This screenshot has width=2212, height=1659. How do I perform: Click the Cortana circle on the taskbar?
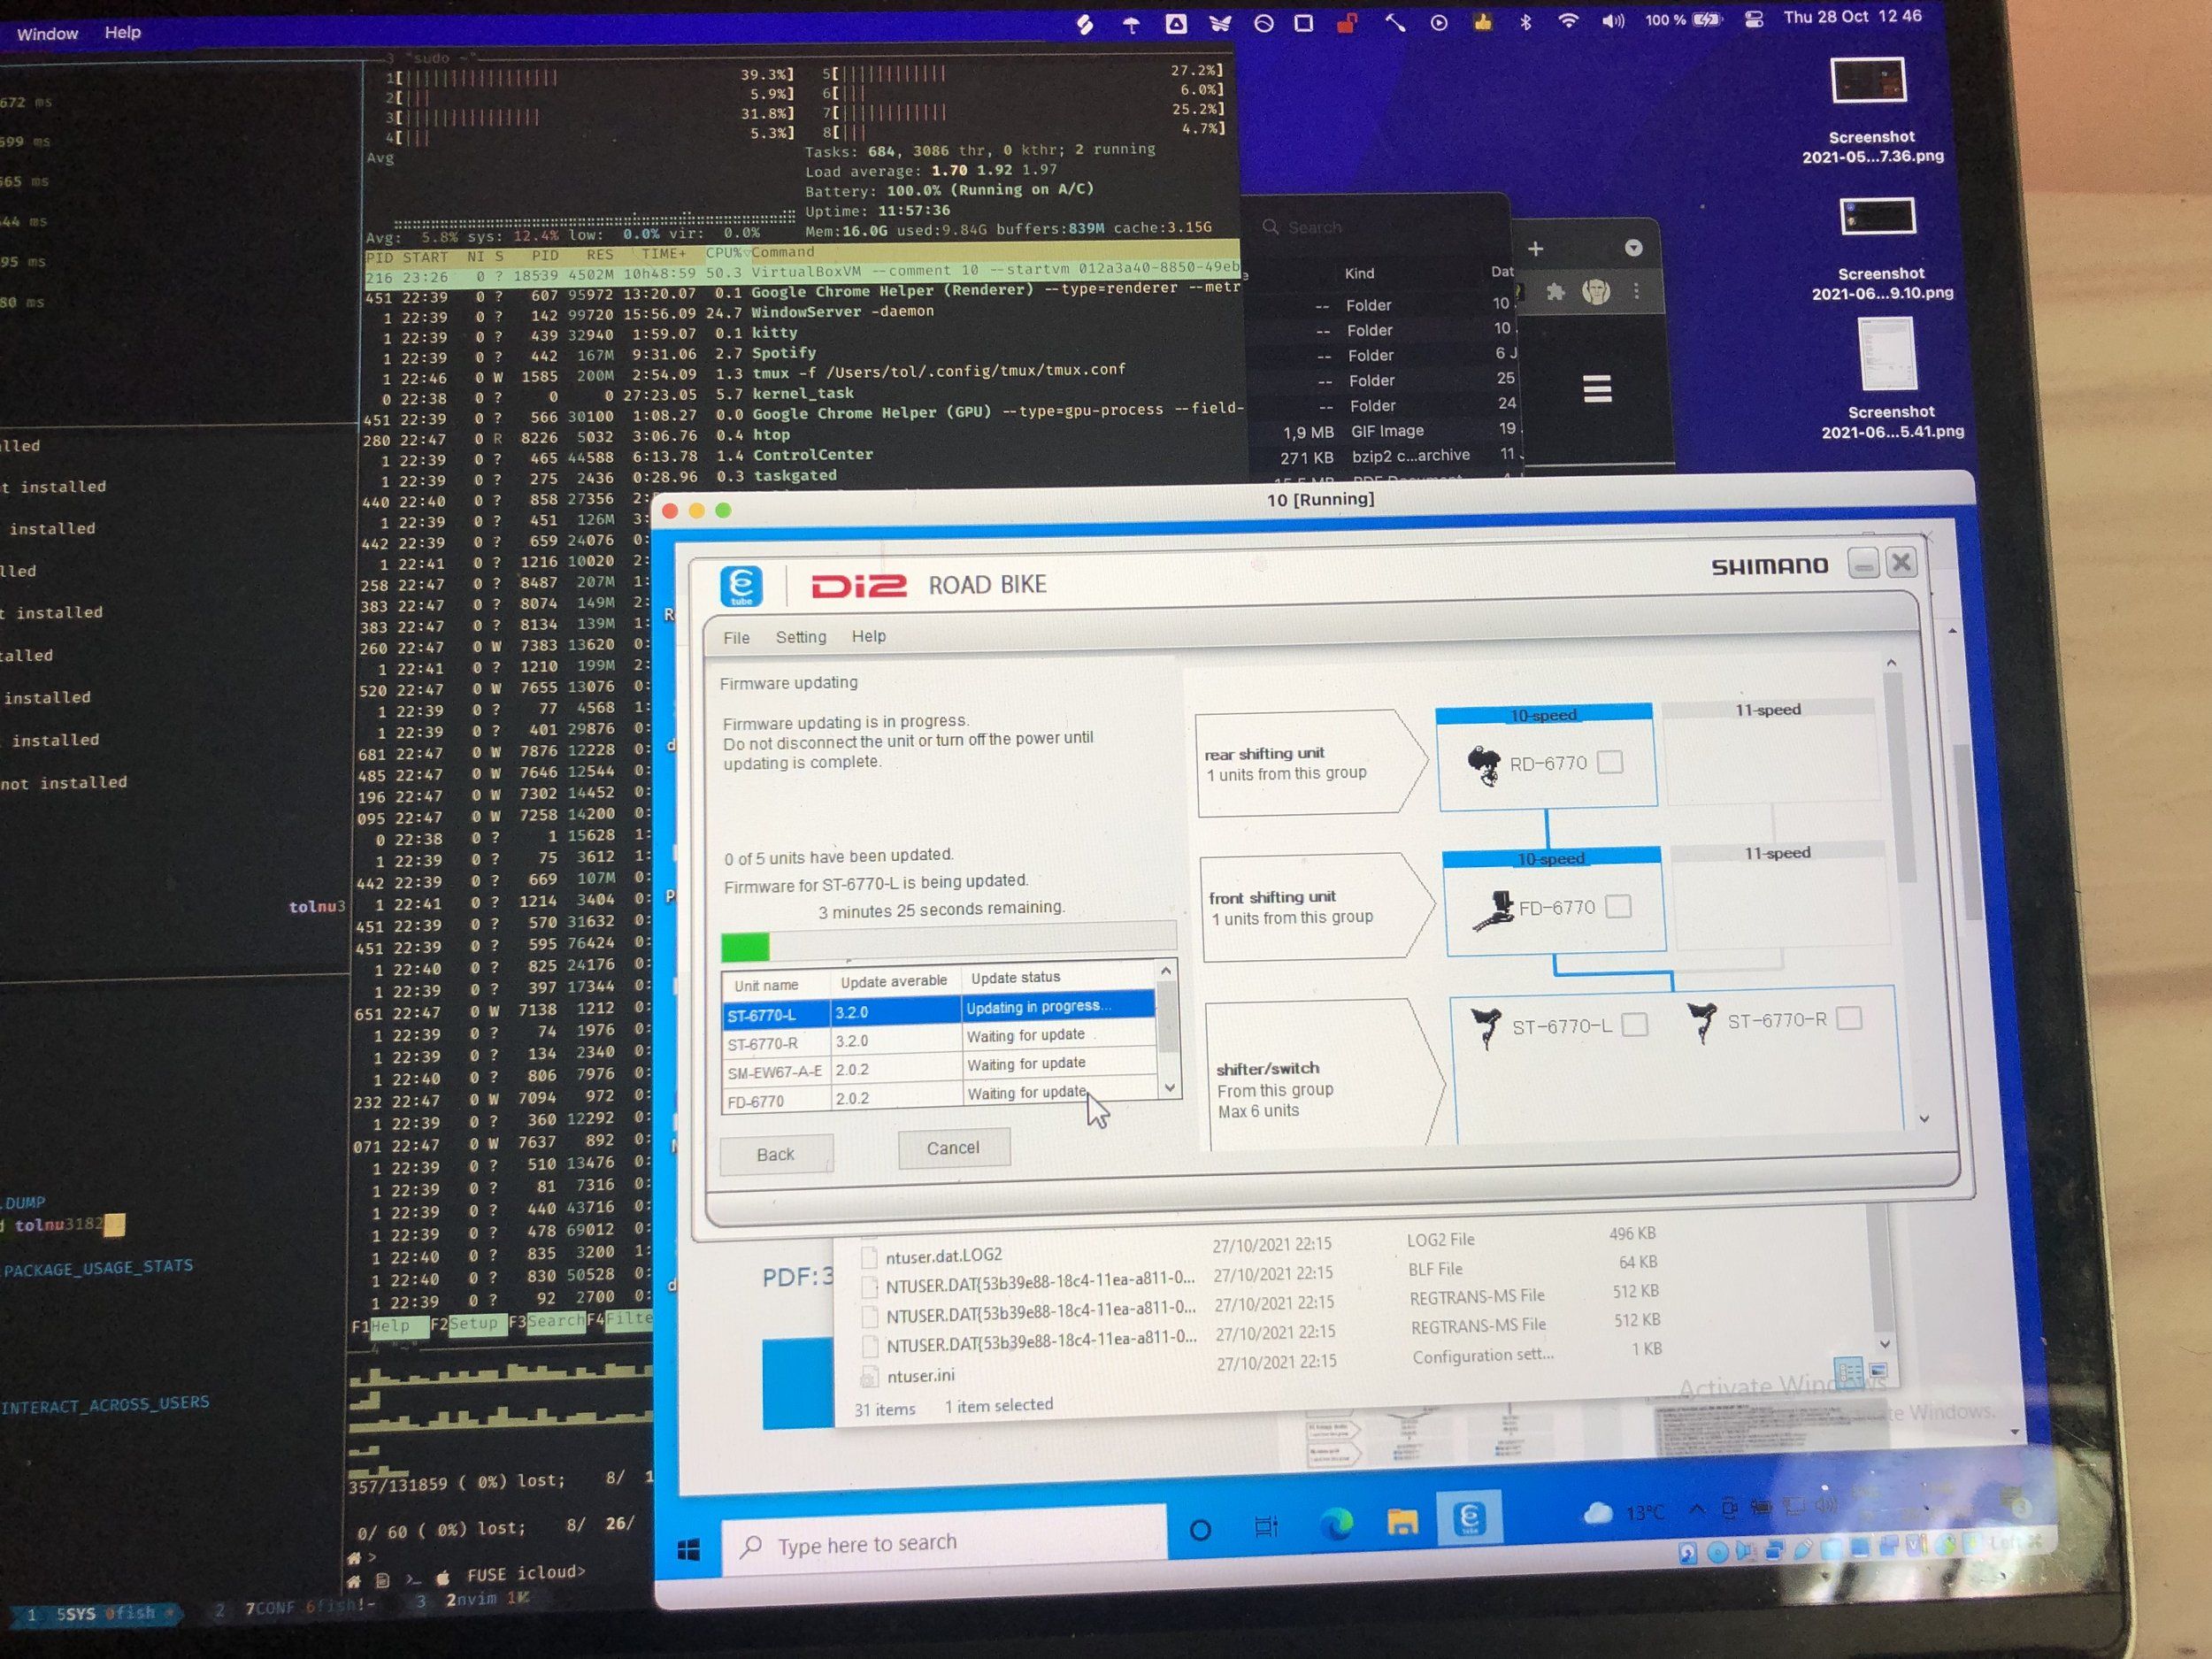[x=1201, y=1530]
